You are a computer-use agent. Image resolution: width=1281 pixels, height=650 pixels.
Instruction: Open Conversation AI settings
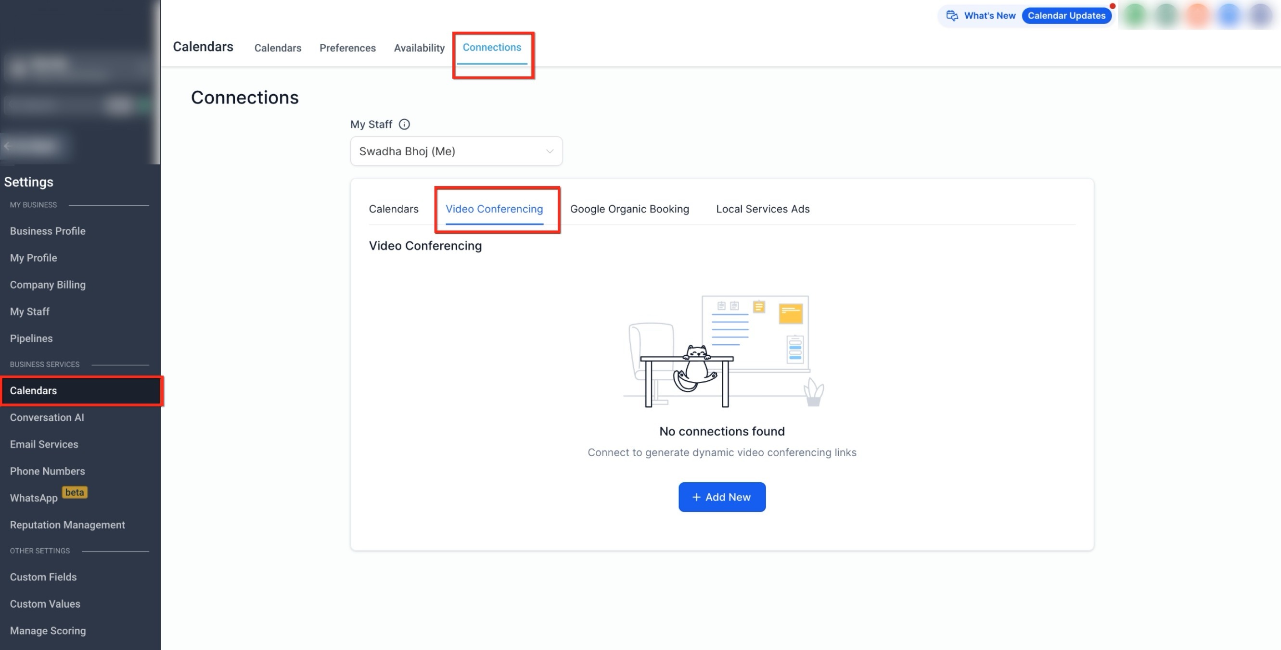click(47, 417)
